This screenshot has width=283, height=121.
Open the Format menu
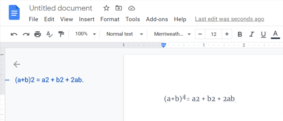click(x=110, y=19)
